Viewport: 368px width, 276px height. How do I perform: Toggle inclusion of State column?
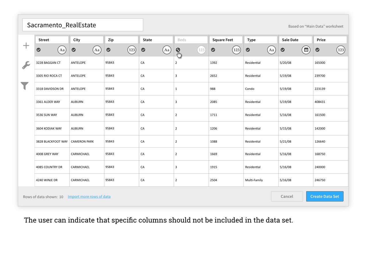143,50
